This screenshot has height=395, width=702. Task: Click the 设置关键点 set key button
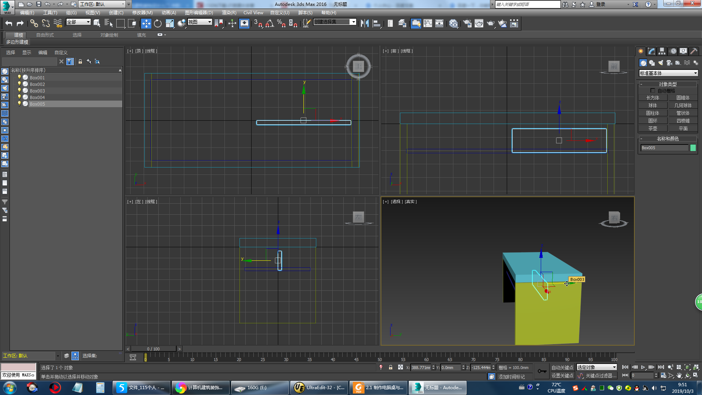(x=562, y=376)
